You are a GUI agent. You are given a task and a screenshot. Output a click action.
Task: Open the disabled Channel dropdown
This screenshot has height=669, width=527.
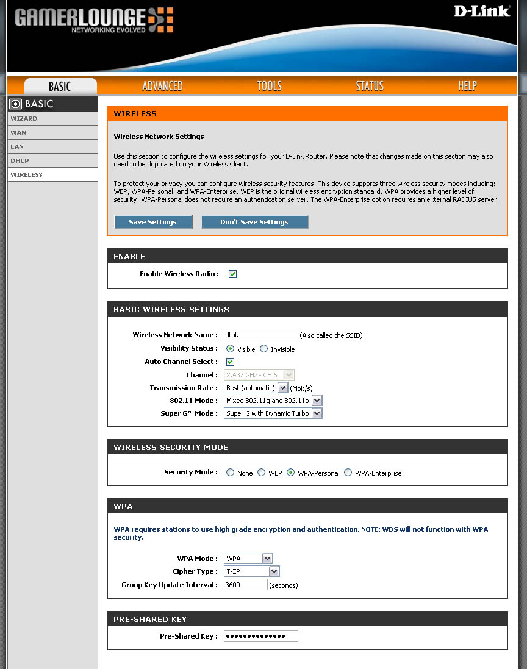[x=259, y=375]
